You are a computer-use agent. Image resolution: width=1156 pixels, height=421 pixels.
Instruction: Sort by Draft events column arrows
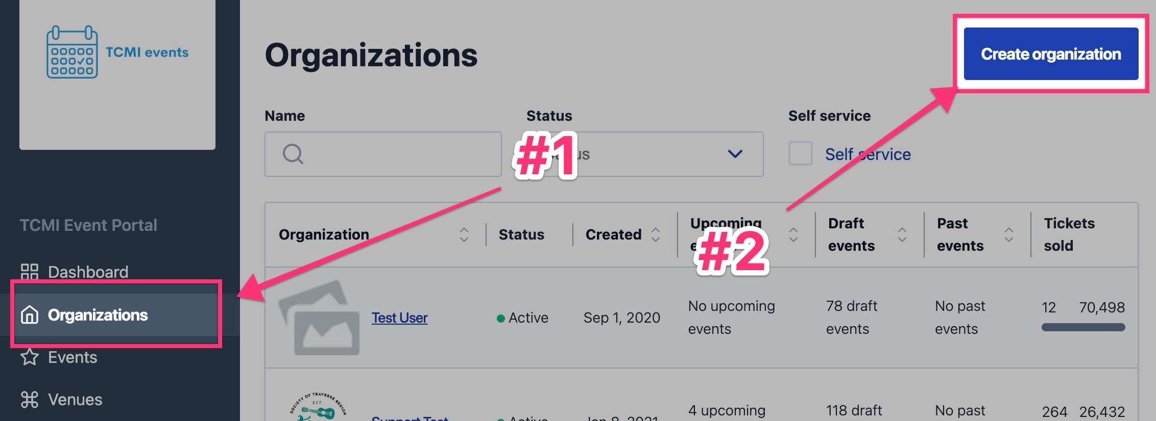[902, 234]
